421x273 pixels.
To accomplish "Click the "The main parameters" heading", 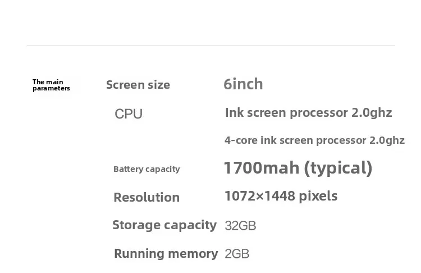I will (x=51, y=85).
